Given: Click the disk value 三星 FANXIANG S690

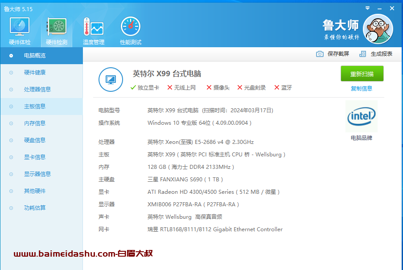Looking at the screenshot, I should click(x=185, y=180).
